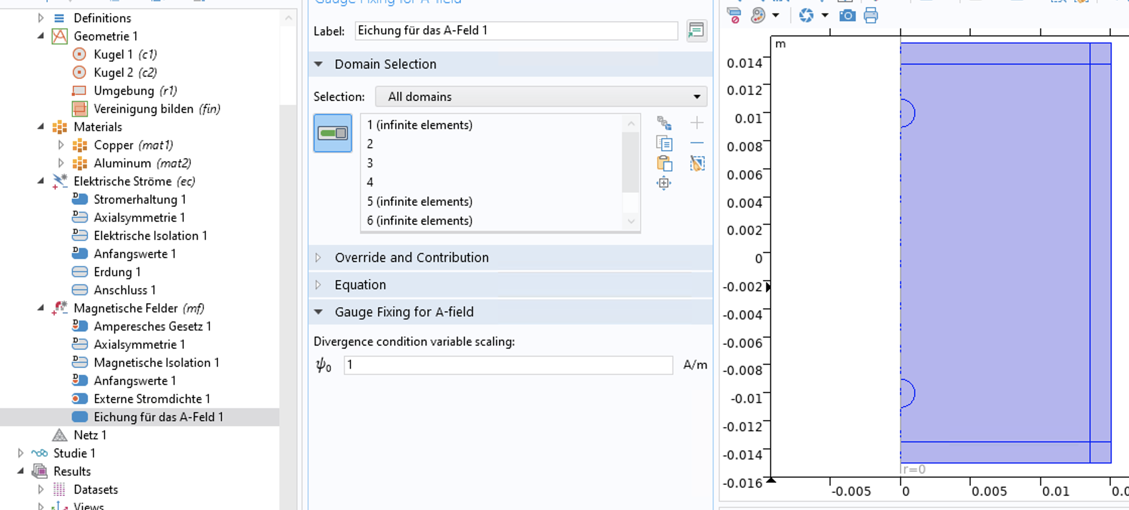
Task: Click the clear selection icon
Action: pyautogui.click(x=697, y=163)
